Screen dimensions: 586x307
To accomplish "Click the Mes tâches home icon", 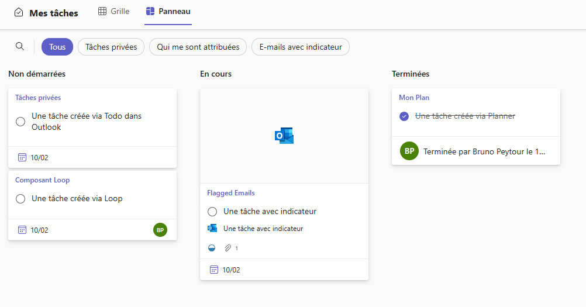I will point(19,12).
